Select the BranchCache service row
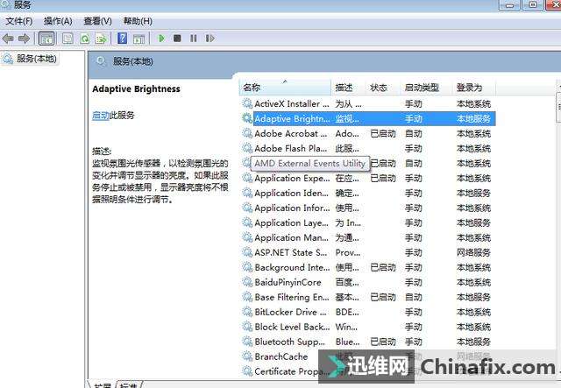 pyautogui.click(x=368, y=356)
